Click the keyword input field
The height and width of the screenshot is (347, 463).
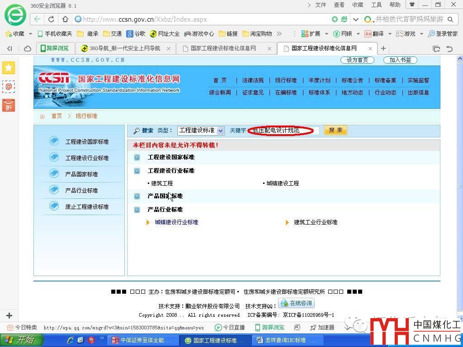[x=283, y=131]
